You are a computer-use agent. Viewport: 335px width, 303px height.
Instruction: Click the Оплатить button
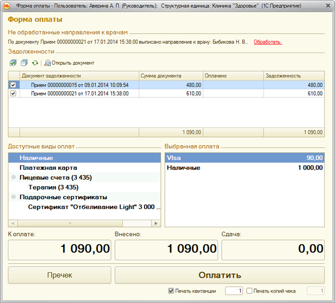pyautogui.click(x=219, y=275)
